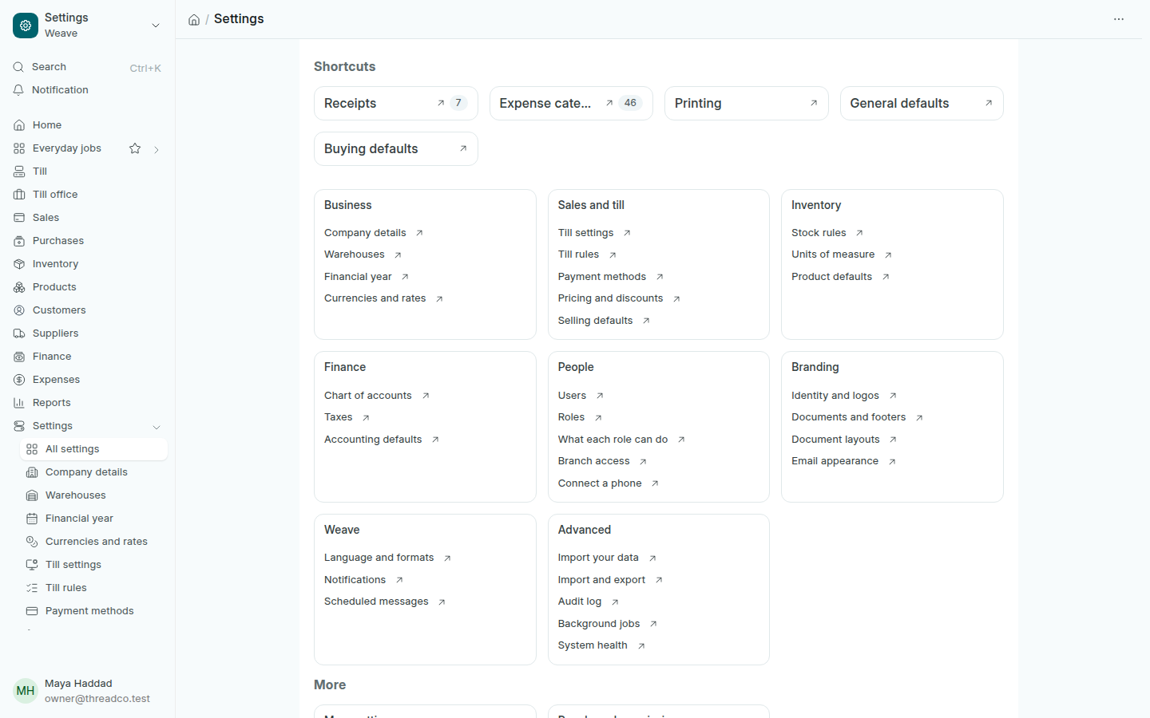
Task: Star the Everyday jobs favorite icon
Action: click(135, 148)
